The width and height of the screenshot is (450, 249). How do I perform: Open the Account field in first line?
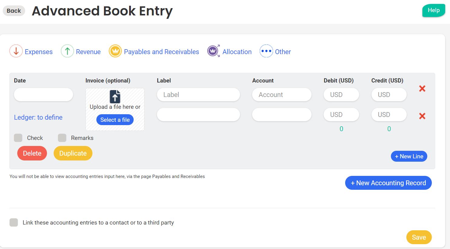[x=282, y=95]
